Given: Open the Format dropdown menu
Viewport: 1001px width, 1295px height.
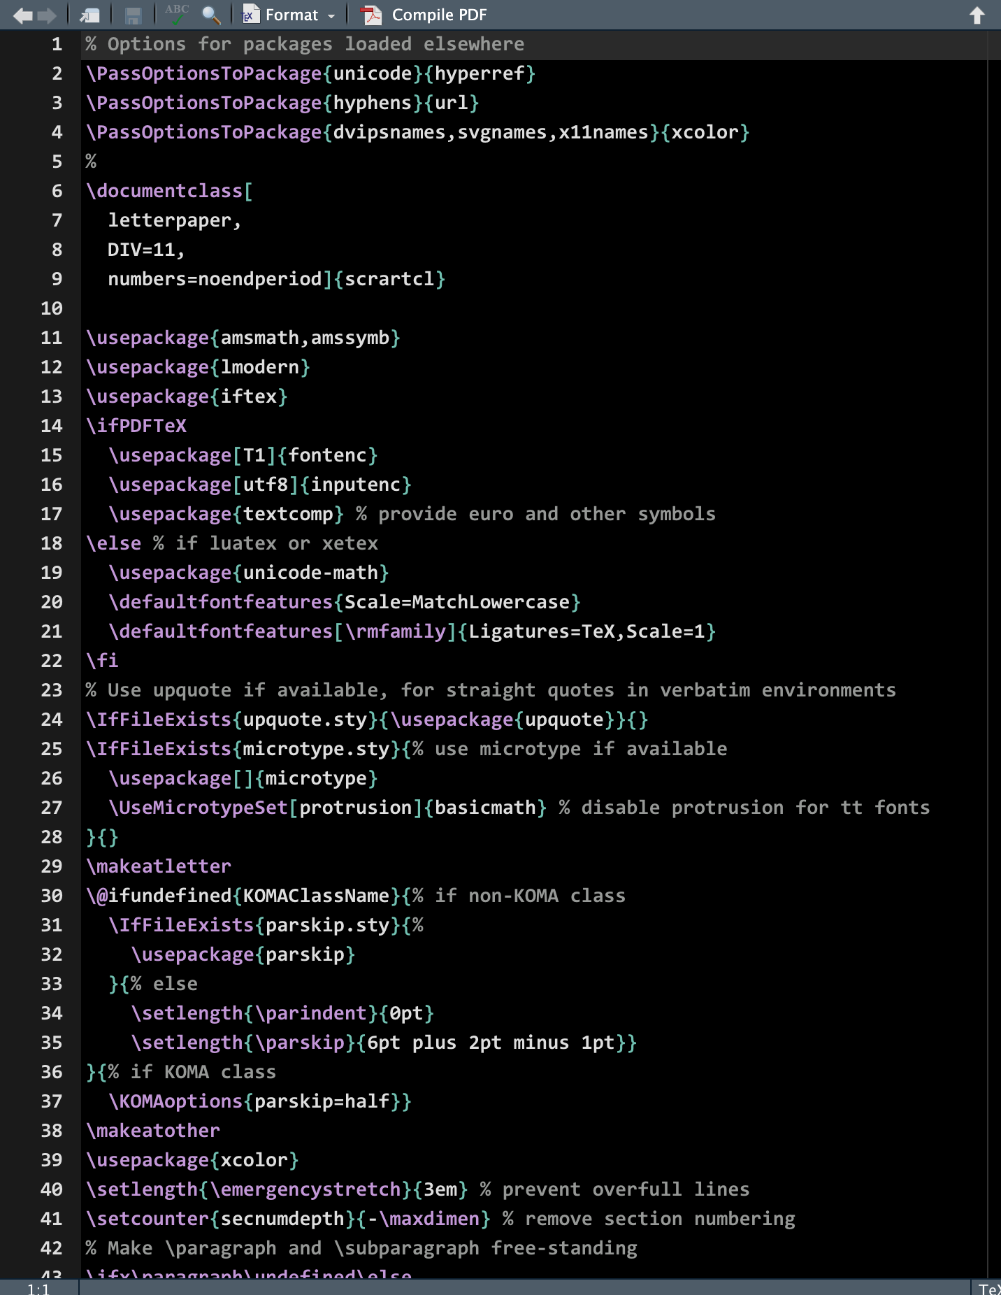Looking at the screenshot, I should pos(292,15).
